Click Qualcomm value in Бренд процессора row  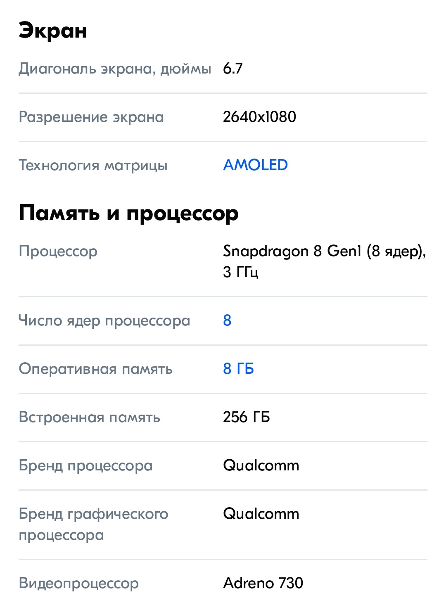[261, 465]
